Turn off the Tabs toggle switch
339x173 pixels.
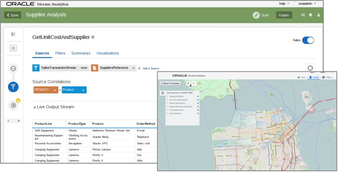click(308, 40)
